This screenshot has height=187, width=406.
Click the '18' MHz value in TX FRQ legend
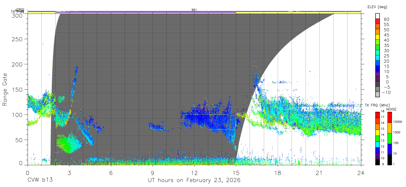[x=382, y=111]
